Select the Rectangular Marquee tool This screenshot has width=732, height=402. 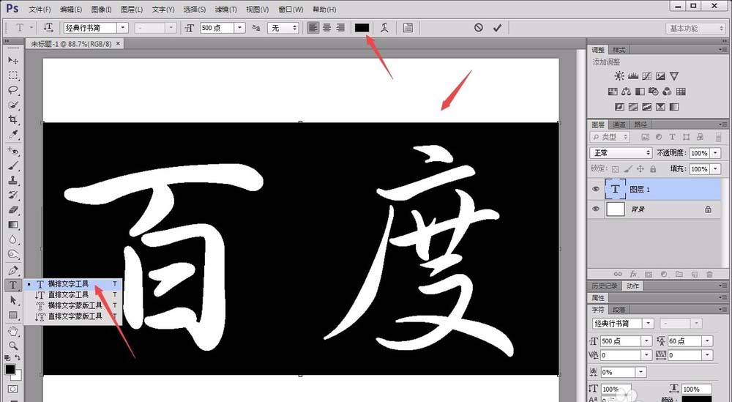pyautogui.click(x=12, y=75)
